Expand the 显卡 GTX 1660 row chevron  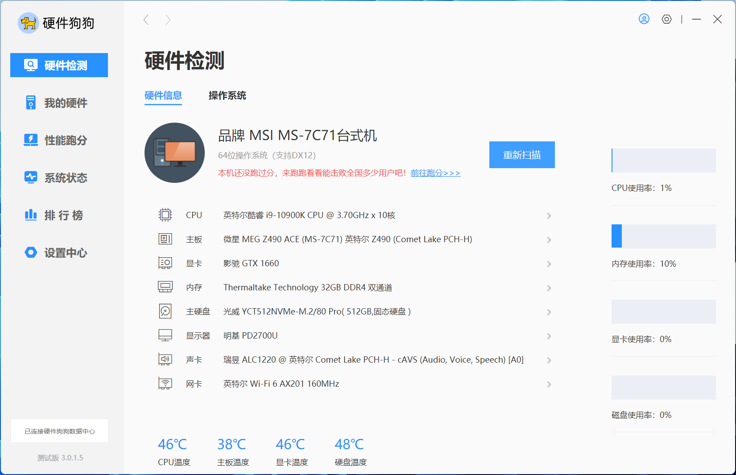[x=549, y=264]
